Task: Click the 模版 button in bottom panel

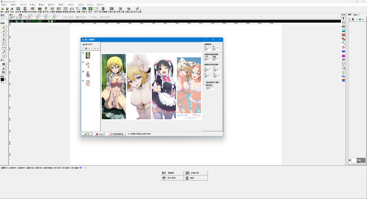Action: [196, 178]
